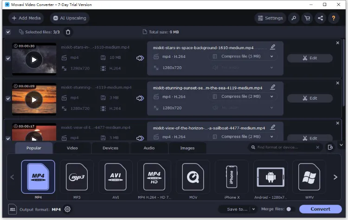Delete selected files with trash icon
The image size is (348, 220).
68,32
